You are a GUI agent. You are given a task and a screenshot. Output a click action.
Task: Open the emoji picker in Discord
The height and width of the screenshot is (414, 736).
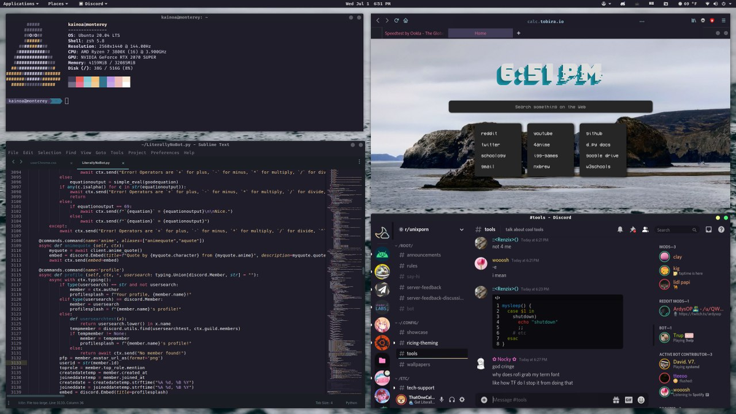[x=641, y=400]
